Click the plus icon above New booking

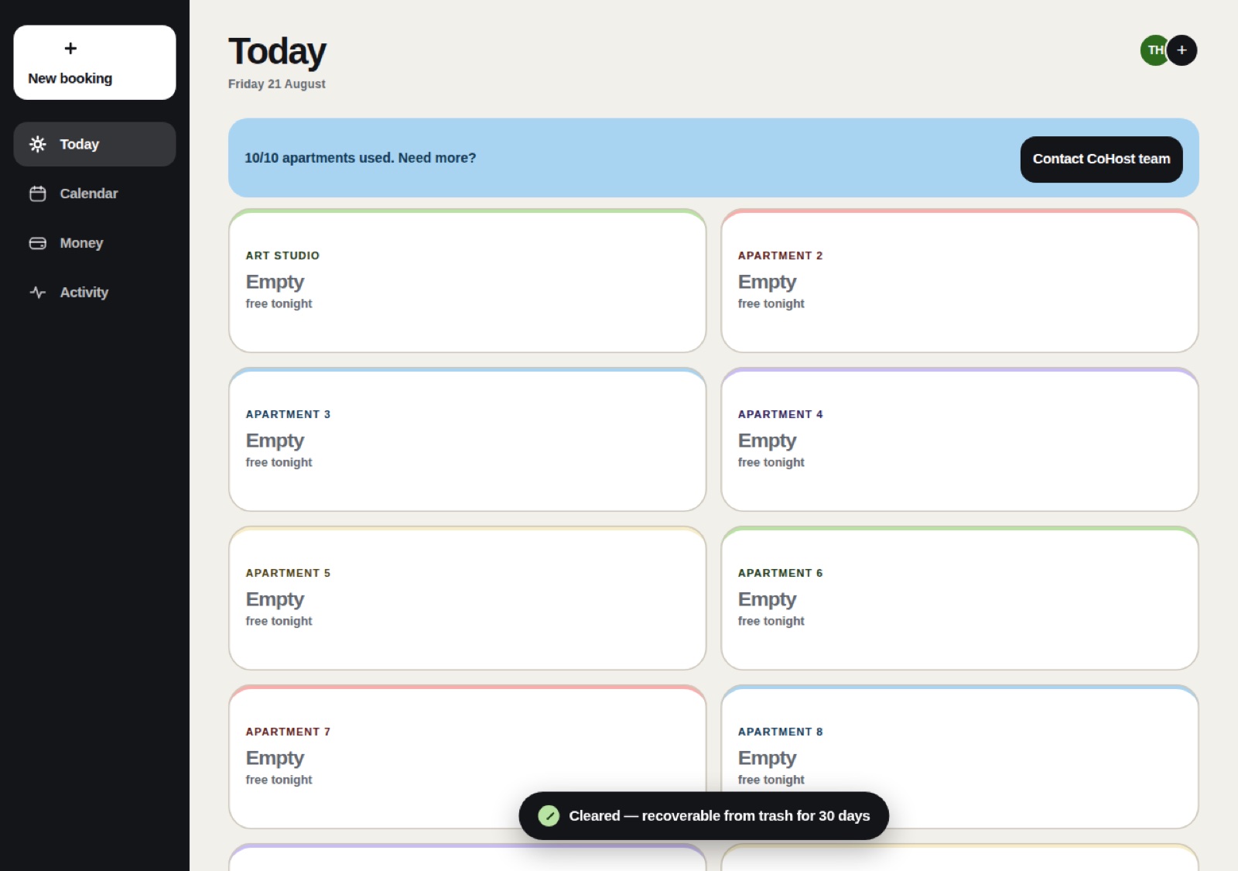tap(70, 49)
